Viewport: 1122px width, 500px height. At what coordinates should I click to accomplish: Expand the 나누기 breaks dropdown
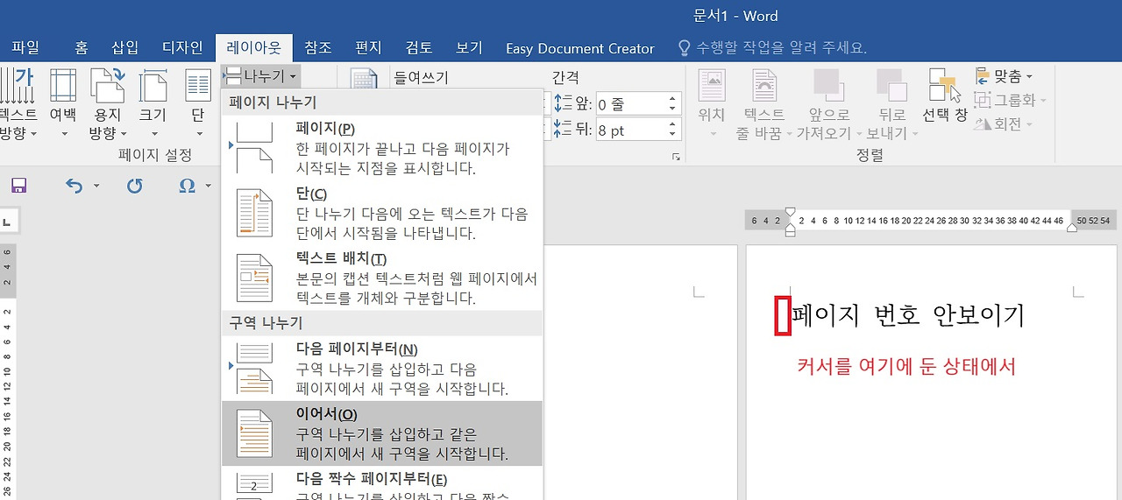point(261,76)
